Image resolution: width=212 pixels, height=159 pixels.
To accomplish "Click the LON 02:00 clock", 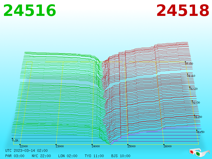I will tap(68, 156).
